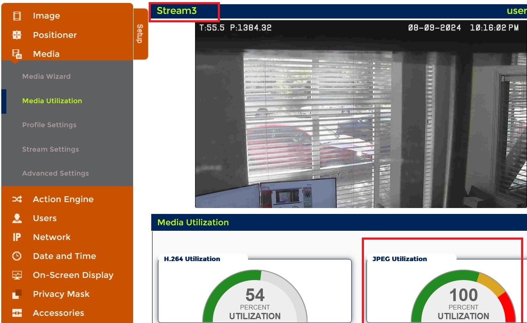Open Network via the IP icon

[x=17, y=237]
